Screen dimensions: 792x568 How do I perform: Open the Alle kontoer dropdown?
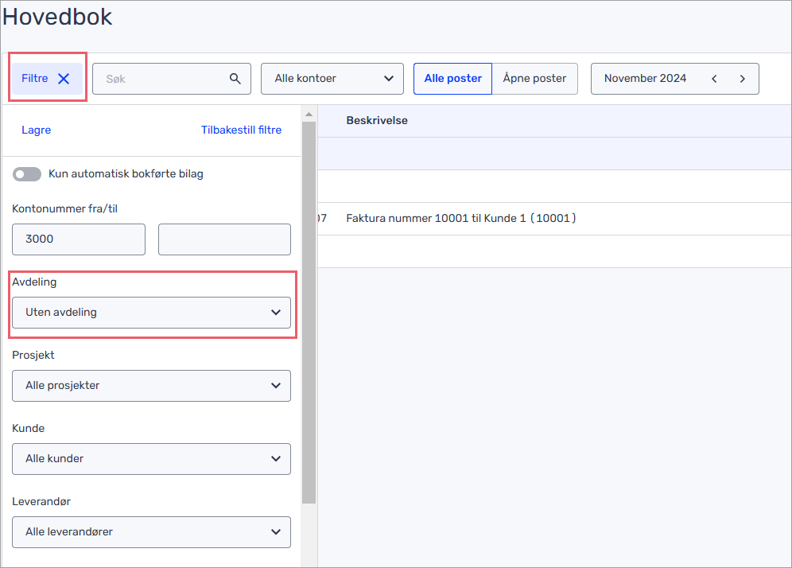pos(332,79)
